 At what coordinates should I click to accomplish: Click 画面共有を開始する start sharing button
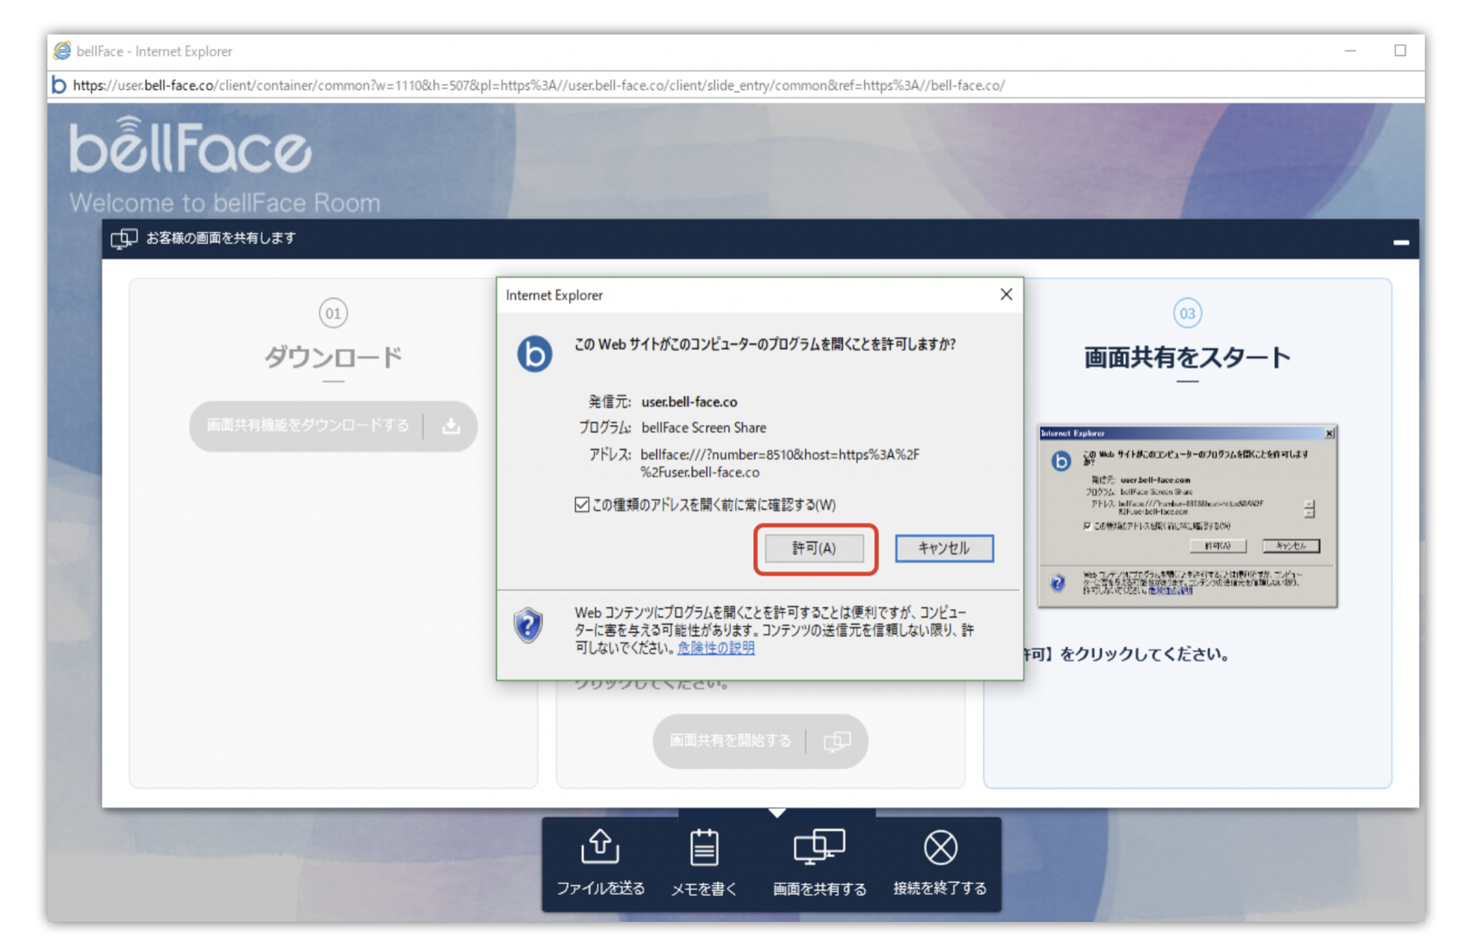(760, 741)
